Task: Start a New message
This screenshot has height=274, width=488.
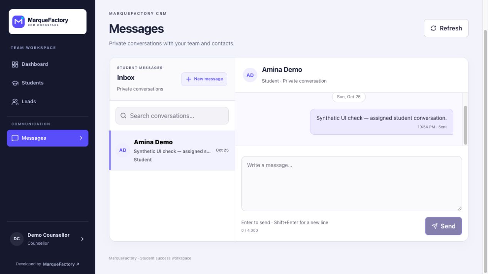Action: click(204, 79)
